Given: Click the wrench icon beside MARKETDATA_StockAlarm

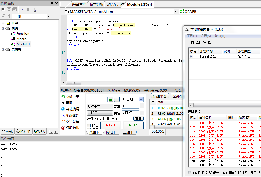Looking at the screenshot, I should (x=67, y=12).
